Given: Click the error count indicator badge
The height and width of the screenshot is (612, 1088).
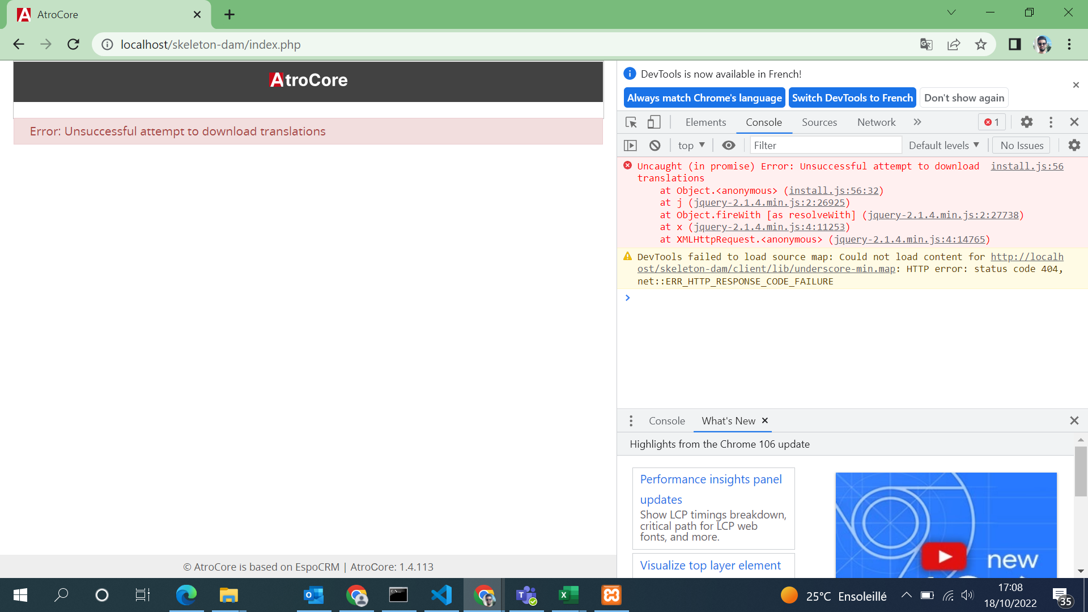Looking at the screenshot, I should click(x=991, y=122).
